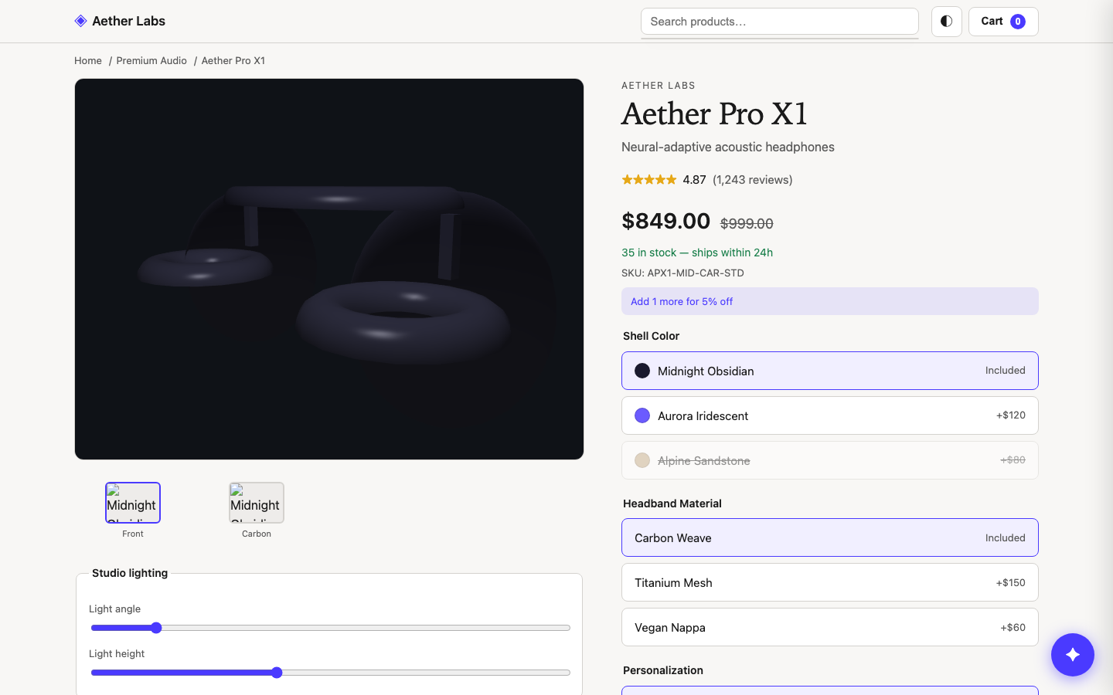This screenshot has height=695, width=1113.
Task: Open the floating sparkle assistant button
Action: click(1073, 655)
